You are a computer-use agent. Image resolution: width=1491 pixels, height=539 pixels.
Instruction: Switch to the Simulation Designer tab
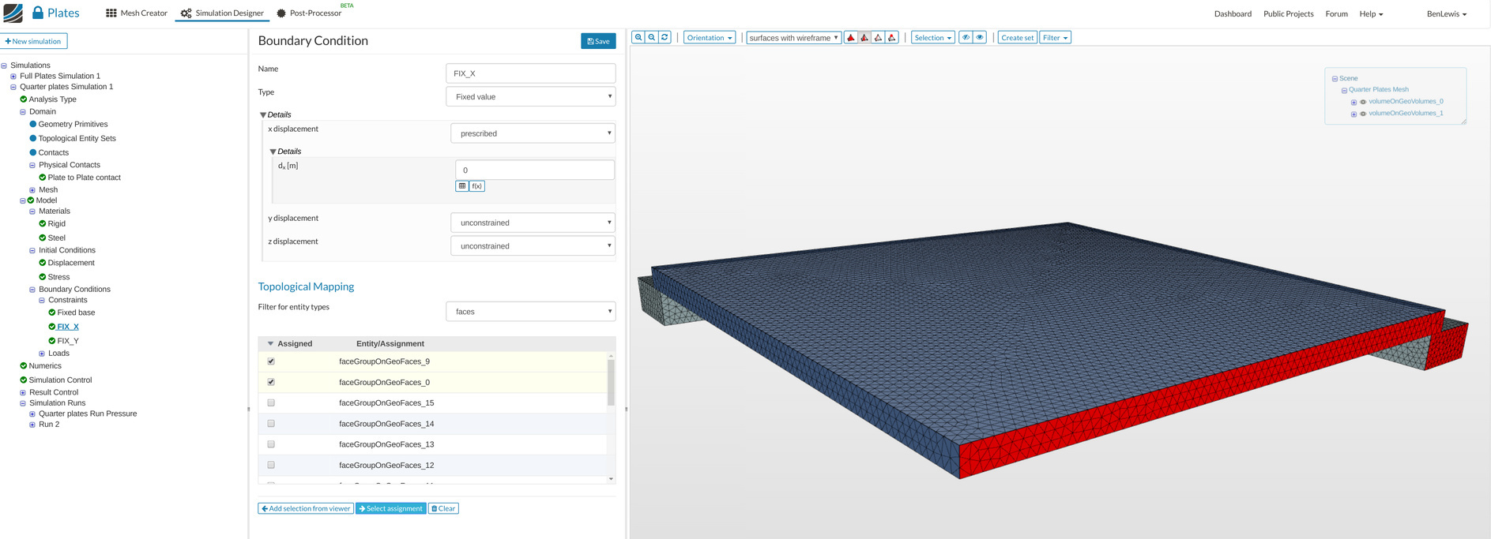click(222, 13)
